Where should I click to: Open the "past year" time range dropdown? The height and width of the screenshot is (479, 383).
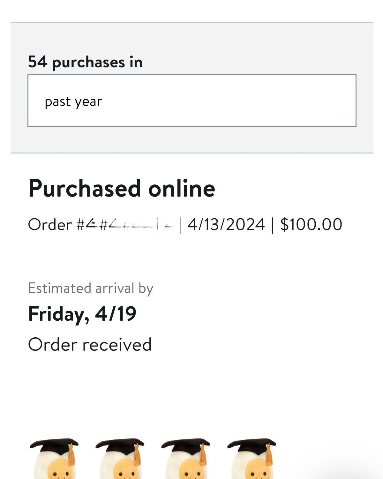point(192,101)
